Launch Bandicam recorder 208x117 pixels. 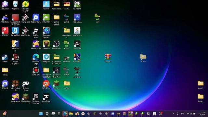36,71
